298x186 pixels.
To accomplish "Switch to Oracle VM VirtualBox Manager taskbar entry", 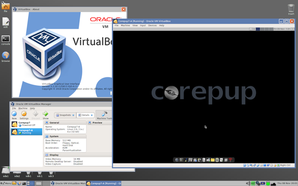I will 68,184.
